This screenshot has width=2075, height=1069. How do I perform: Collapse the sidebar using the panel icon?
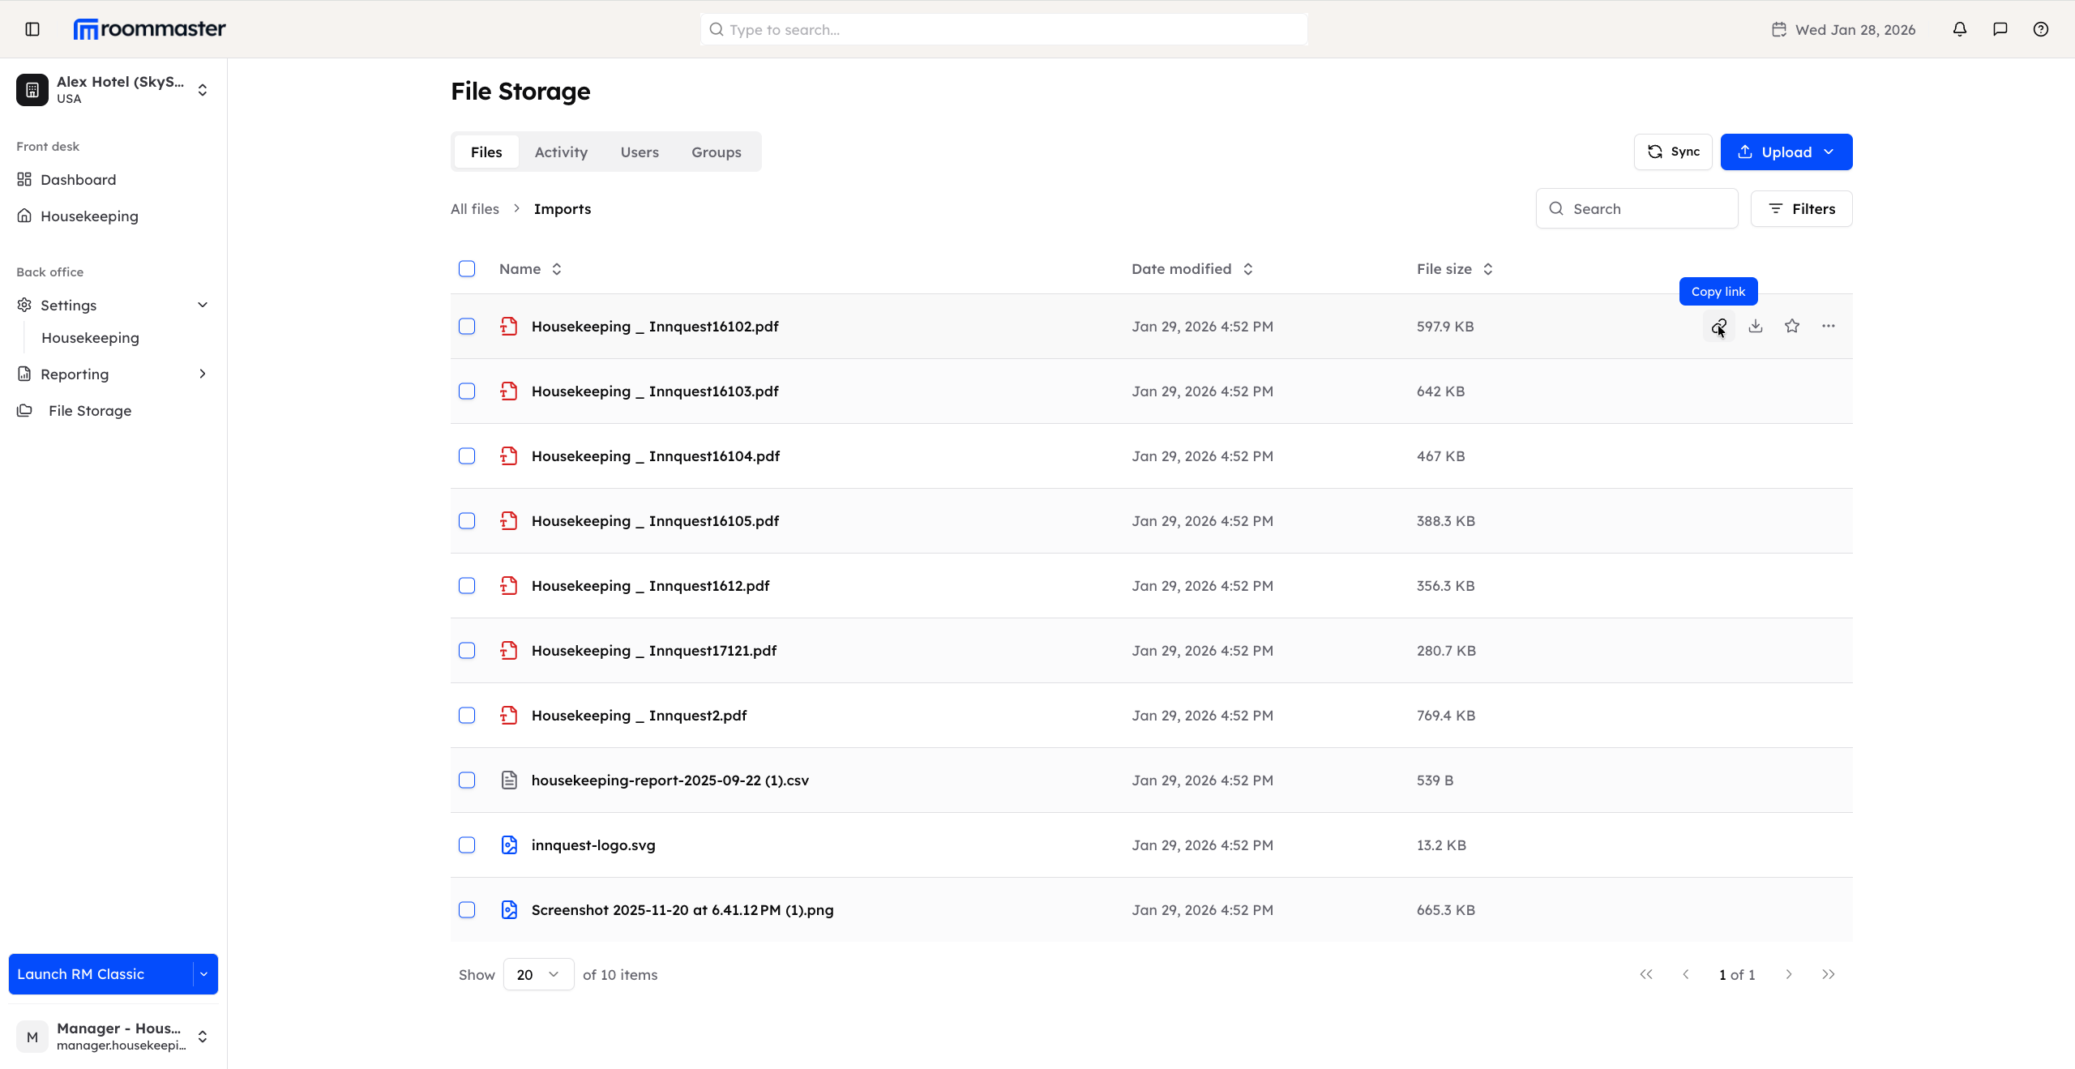point(32,29)
